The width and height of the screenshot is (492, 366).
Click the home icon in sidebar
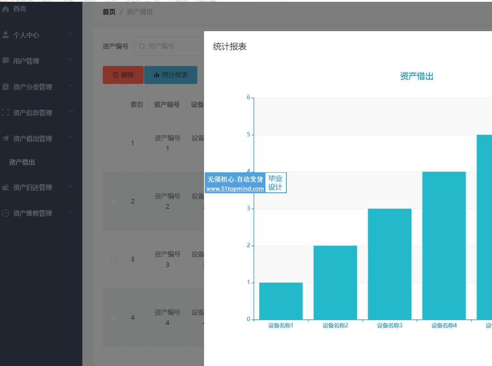[6, 9]
